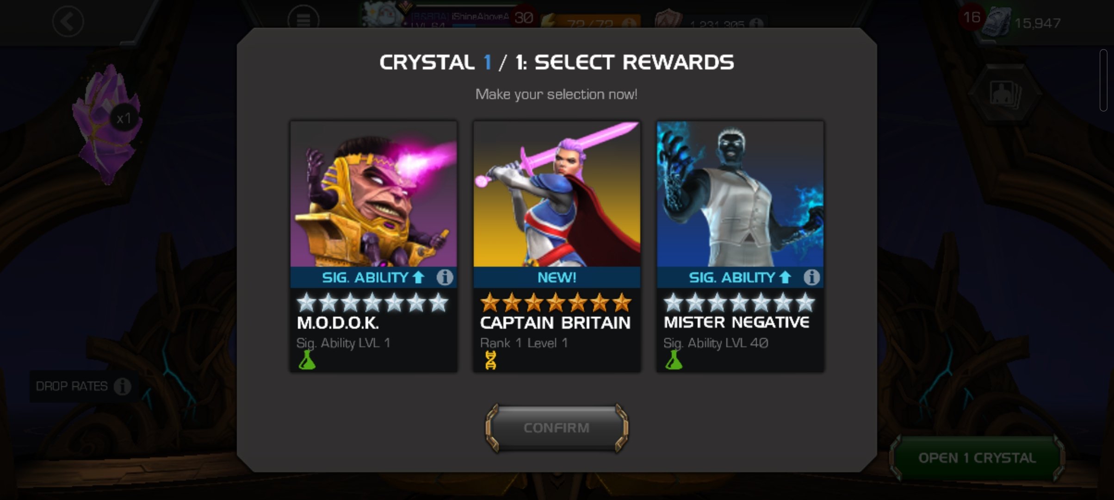Click the energy info icon
This screenshot has width=1114, height=500.
point(629,23)
